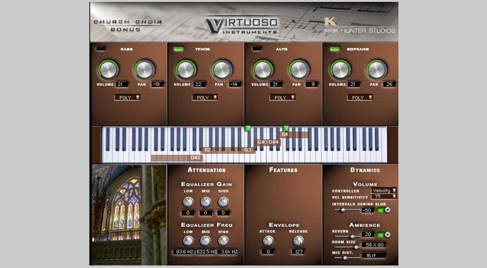
Task: Click the Alto volume knob
Action: pyautogui.click(x=262, y=69)
